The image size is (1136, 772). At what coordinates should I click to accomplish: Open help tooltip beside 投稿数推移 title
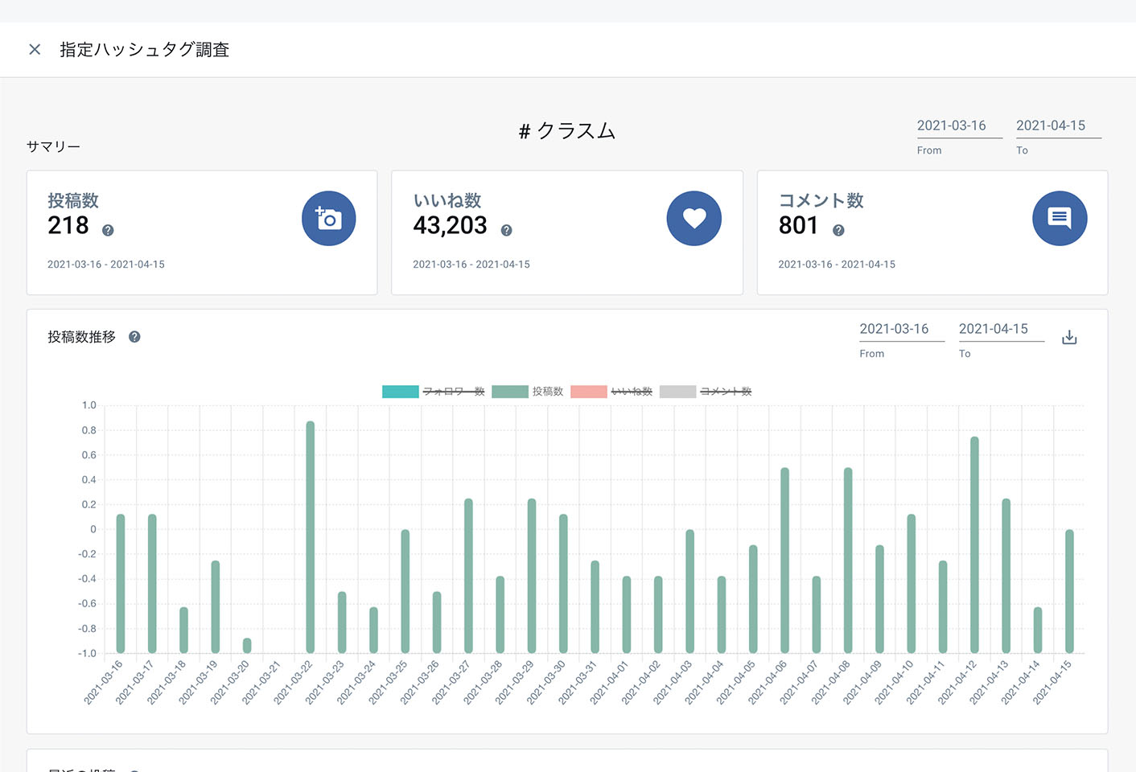click(x=134, y=337)
